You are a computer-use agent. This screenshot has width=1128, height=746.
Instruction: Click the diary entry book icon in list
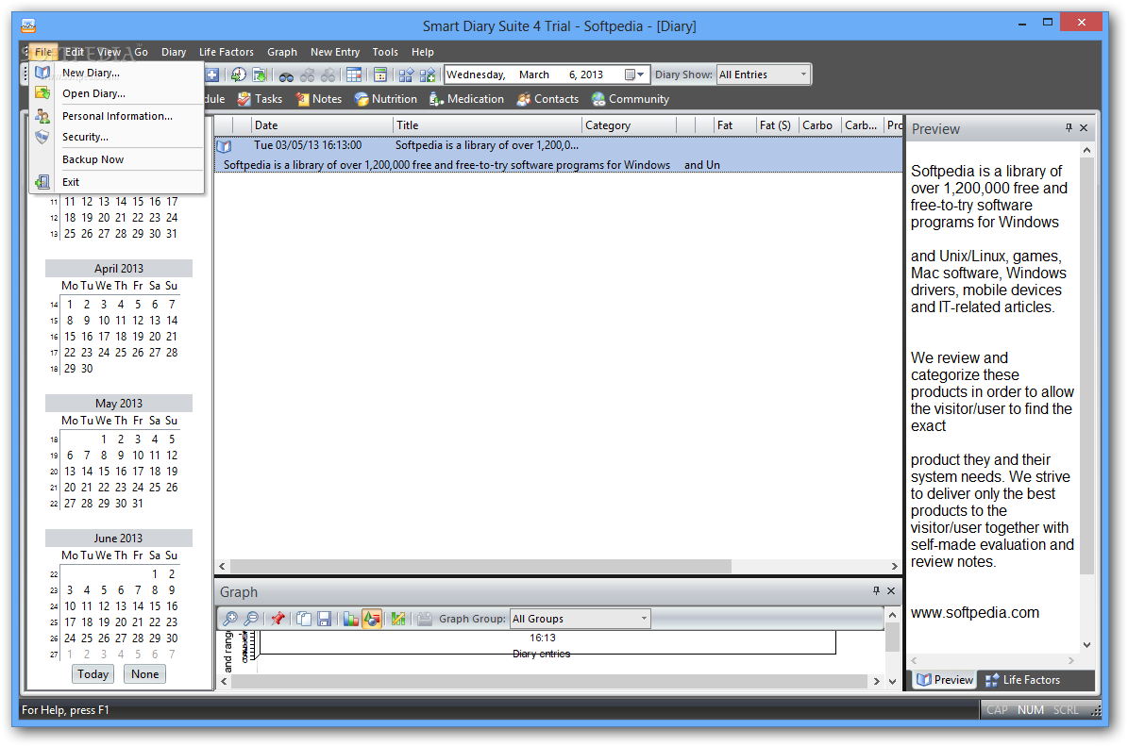coord(225,146)
